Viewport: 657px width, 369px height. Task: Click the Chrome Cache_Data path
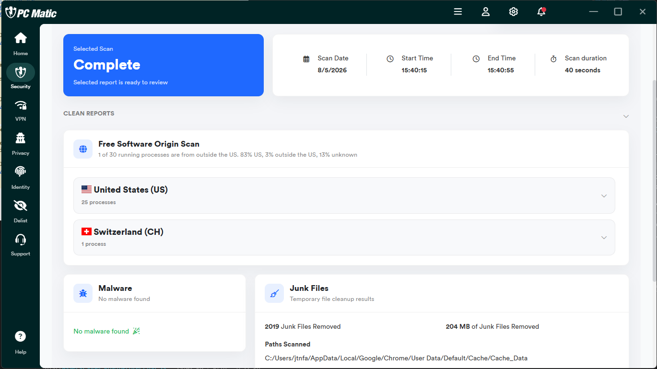click(396, 358)
